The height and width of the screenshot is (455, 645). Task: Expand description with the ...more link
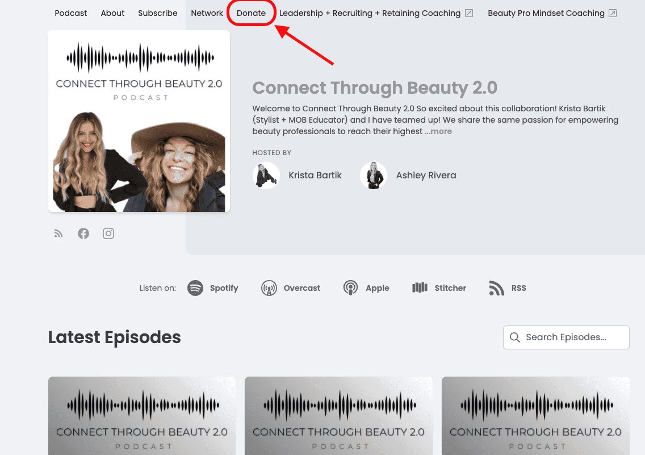coord(438,131)
